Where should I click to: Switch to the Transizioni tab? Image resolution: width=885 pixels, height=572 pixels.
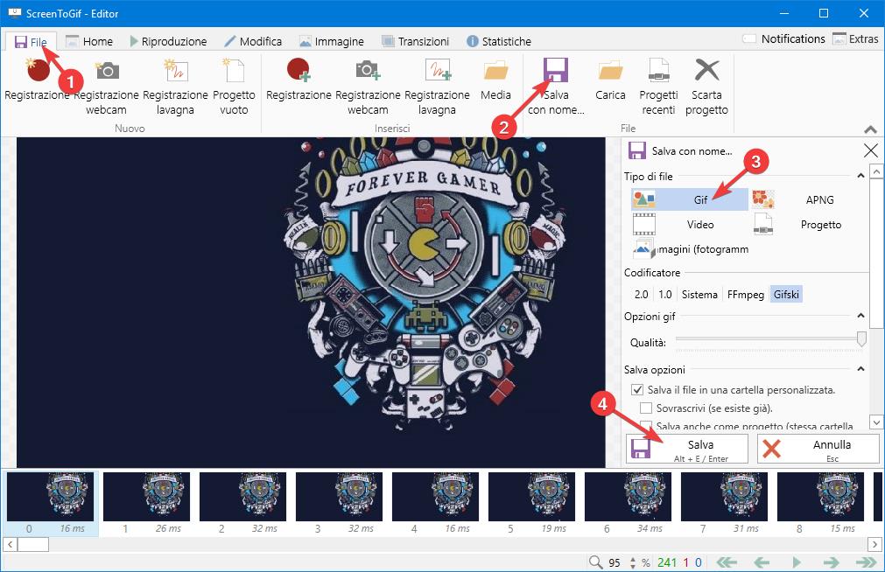pos(416,42)
